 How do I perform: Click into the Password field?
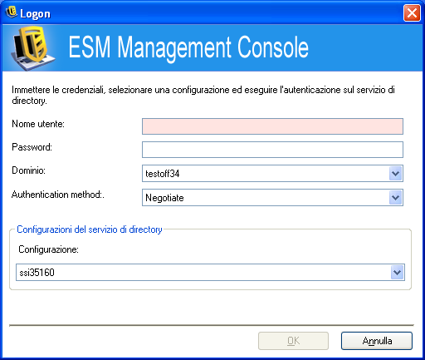(272, 150)
